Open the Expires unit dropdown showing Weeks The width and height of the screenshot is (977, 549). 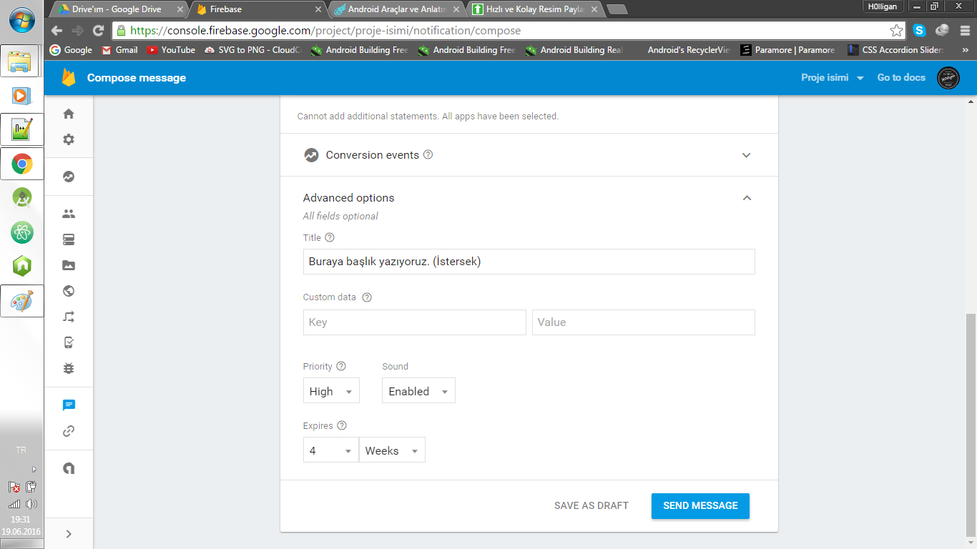(x=391, y=450)
